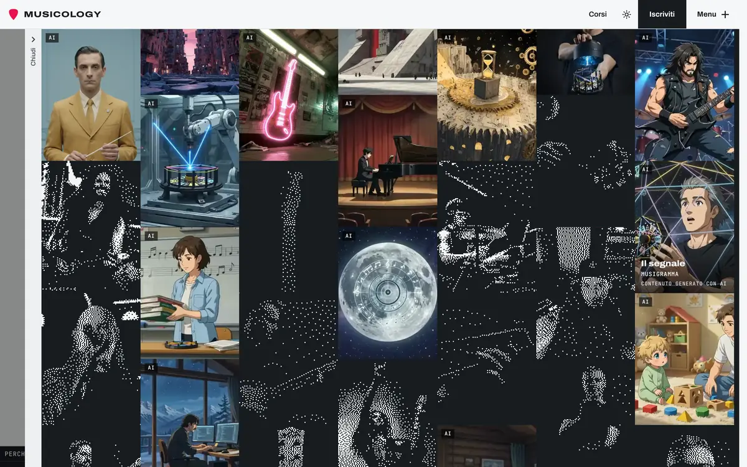The height and width of the screenshot is (467, 747).
Task: Click the AI badge on the toddler image
Action: [x=646, y=302]
